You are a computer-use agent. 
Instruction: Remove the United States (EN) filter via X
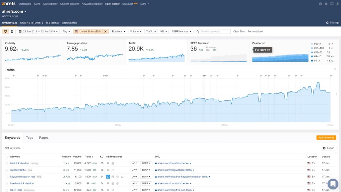(105, 31)
